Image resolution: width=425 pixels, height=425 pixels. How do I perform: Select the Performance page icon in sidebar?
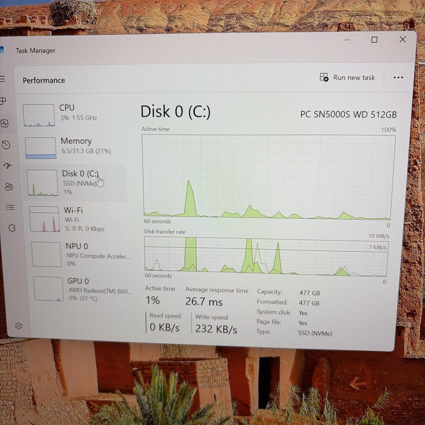(5, 124)
